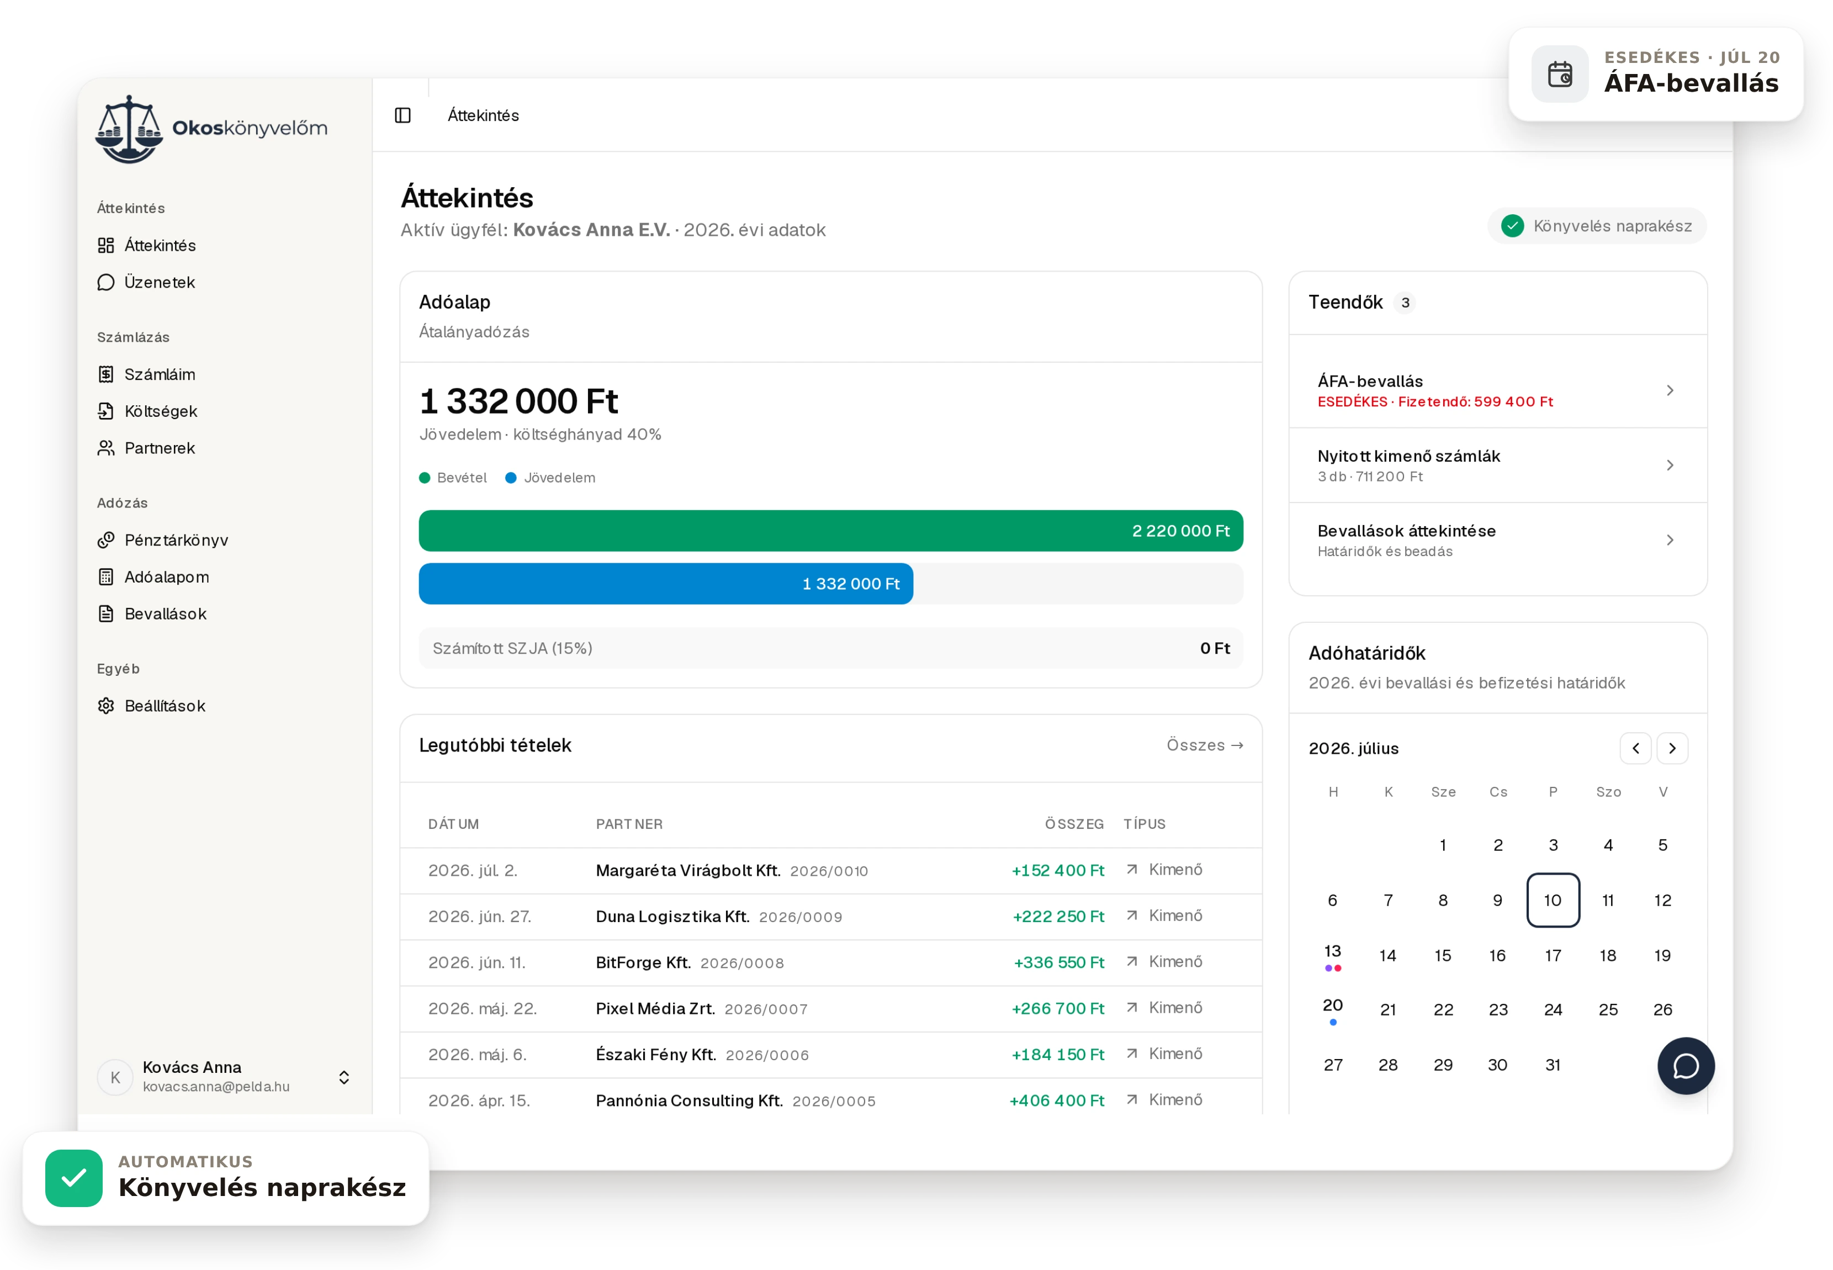
Task: Select July 31 in the calendar
Action: click(x=1553, y=1065)
